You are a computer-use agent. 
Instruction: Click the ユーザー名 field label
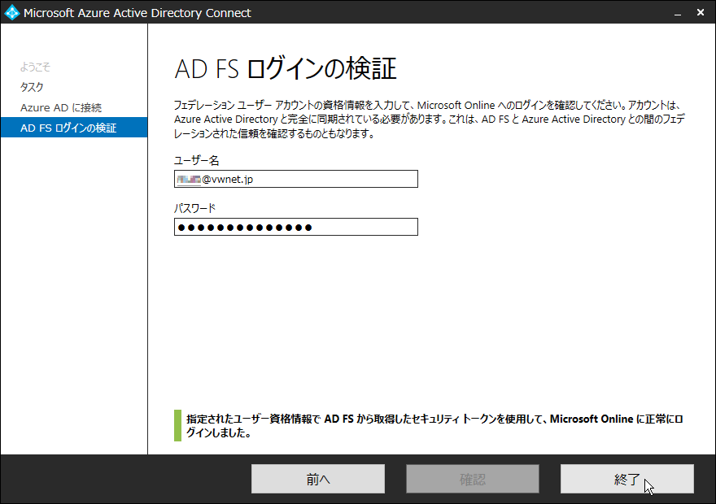pyautogui.click(x=196, y=161)
